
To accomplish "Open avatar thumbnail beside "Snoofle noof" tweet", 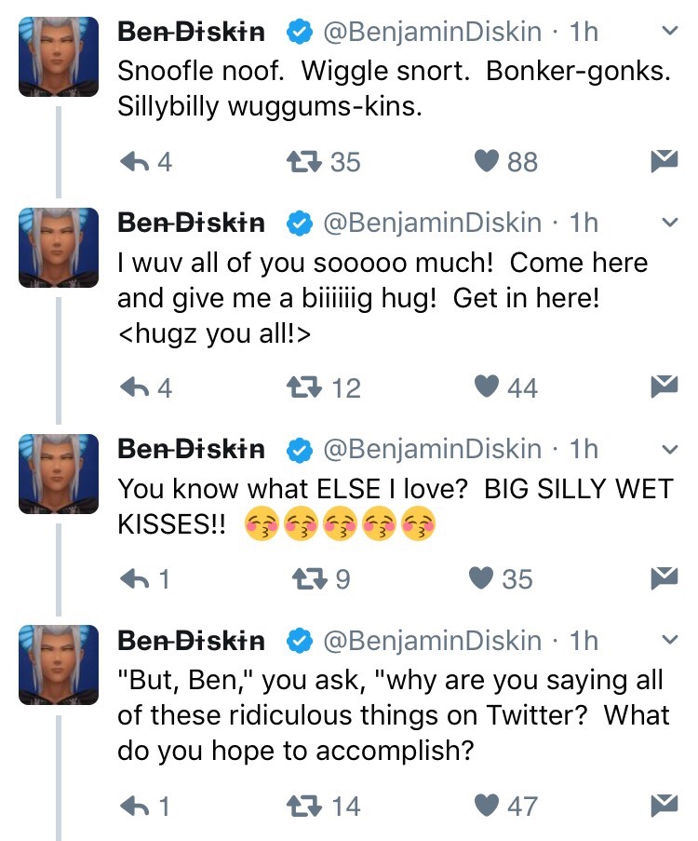I will [x=59, y=56].
